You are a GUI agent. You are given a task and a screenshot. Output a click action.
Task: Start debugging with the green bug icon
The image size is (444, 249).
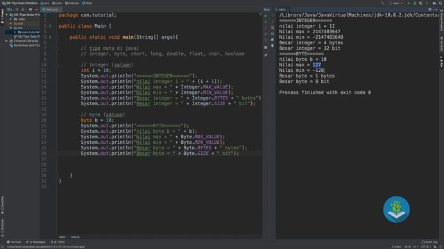coord(415,3)
